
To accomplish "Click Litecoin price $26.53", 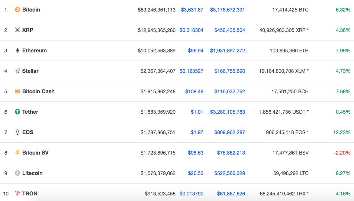I will click(x=196, y=173).
